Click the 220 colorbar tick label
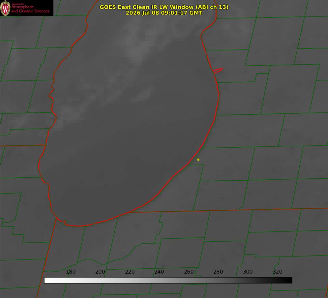328x298 pixels. pyautogui.click(x=130, y=272)
